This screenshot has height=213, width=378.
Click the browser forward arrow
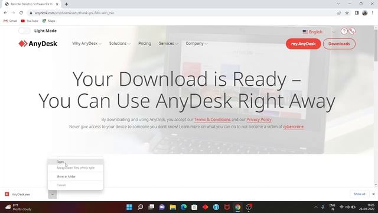click(x=13, y=13)
